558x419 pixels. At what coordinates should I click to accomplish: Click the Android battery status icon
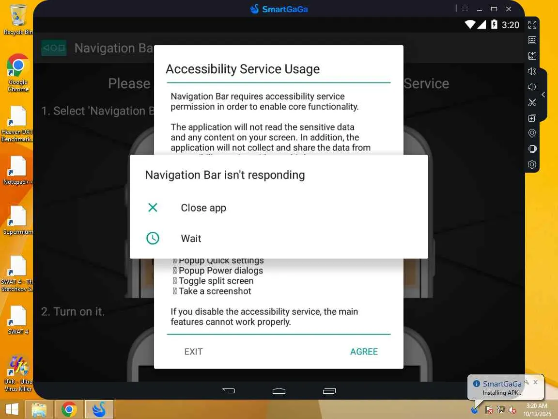pyautogui.click(x=494, y=25)
